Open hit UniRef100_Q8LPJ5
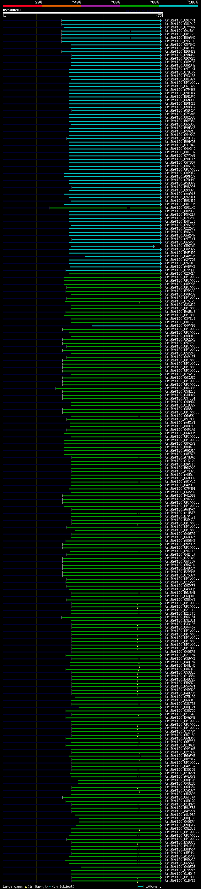 (180, 24)
